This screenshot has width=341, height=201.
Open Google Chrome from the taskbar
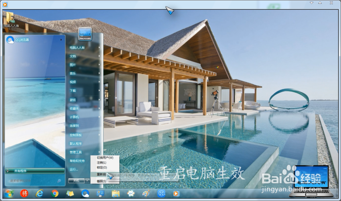pyautogui.click(x=55, y=194)
